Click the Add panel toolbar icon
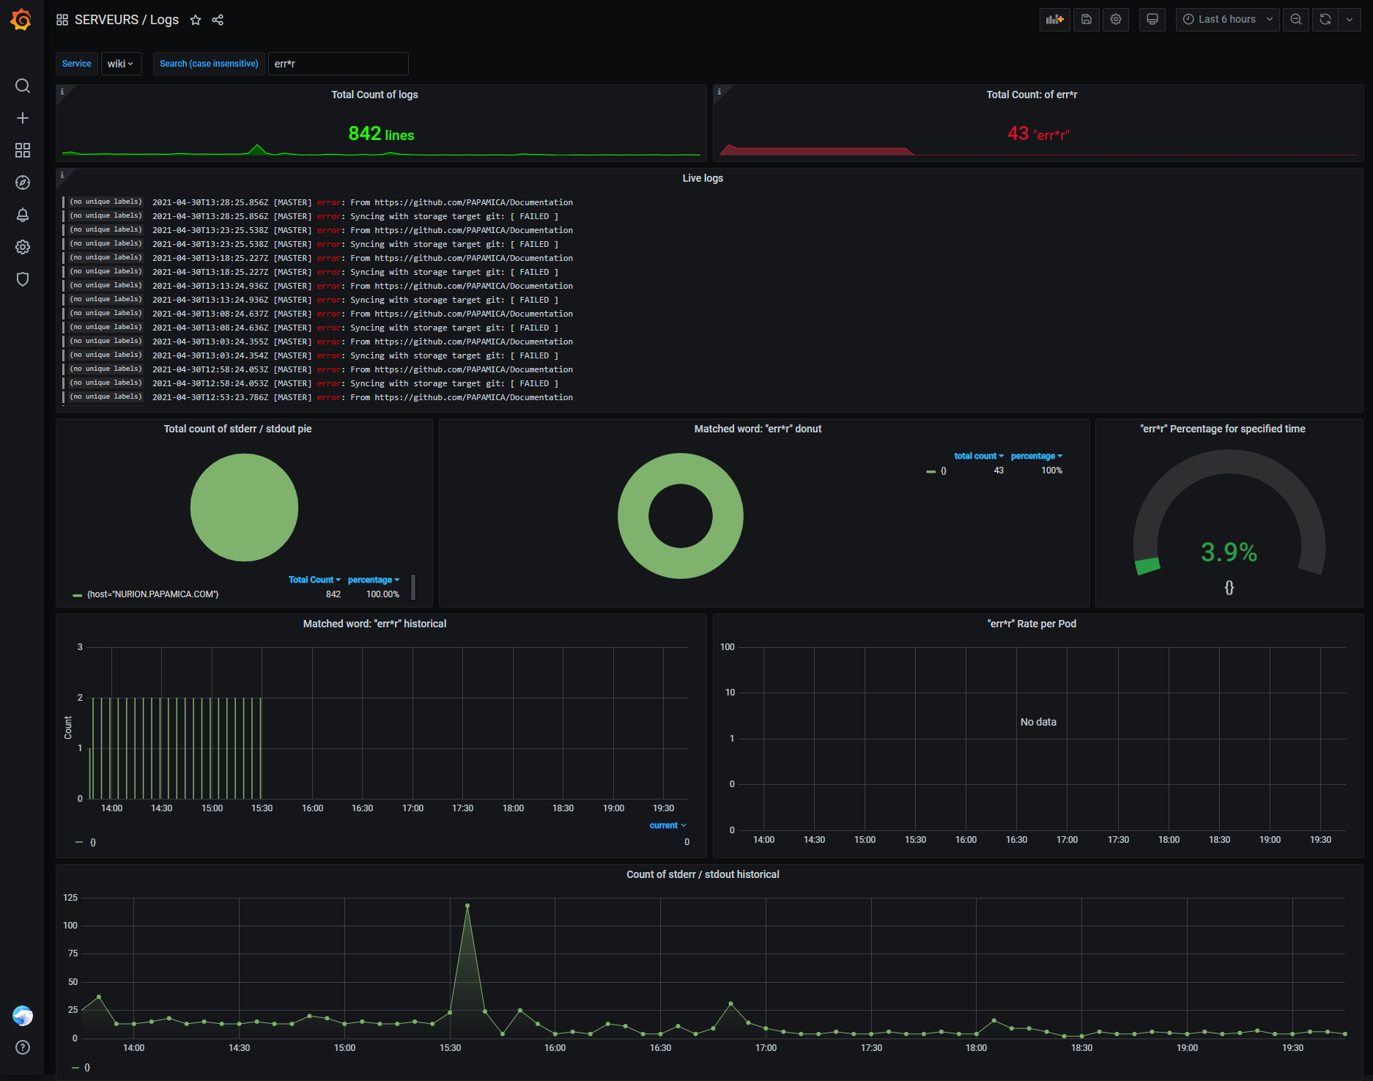The height and width of the screenshot is (1081, 1373). click(1054, 20)
